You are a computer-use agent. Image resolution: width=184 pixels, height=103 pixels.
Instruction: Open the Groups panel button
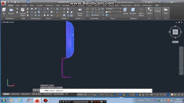(x=158, y=10)
